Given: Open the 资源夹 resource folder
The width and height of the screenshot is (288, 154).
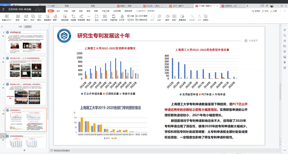Looking at the screenshot, I should tap(206, 18).
